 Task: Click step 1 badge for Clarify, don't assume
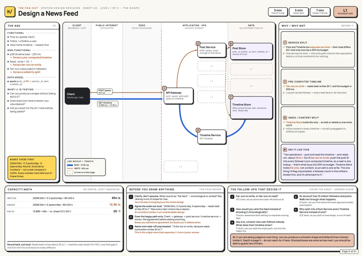click(131, 197)
